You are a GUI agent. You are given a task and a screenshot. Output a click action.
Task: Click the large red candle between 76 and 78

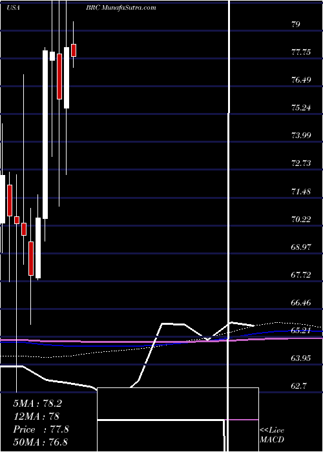click(59, 76)
